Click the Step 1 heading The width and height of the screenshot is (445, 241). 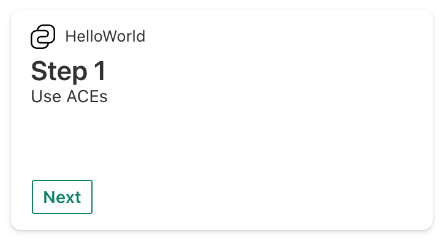(69, 71)
